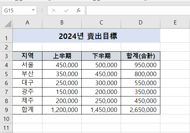
Task: Click the 지역 header cell
Action: (28, 56)
